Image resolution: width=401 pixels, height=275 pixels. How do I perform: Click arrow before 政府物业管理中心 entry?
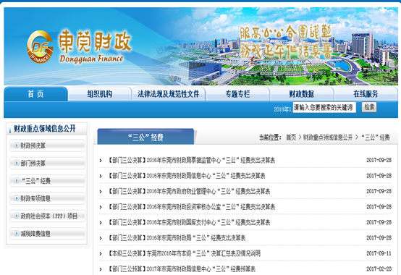pos(101,192)
